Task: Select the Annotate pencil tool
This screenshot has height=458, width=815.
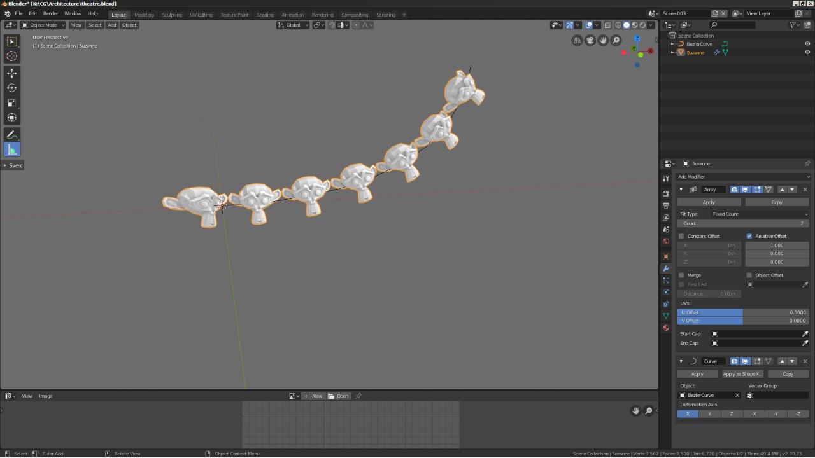Action: coord(12,135)
